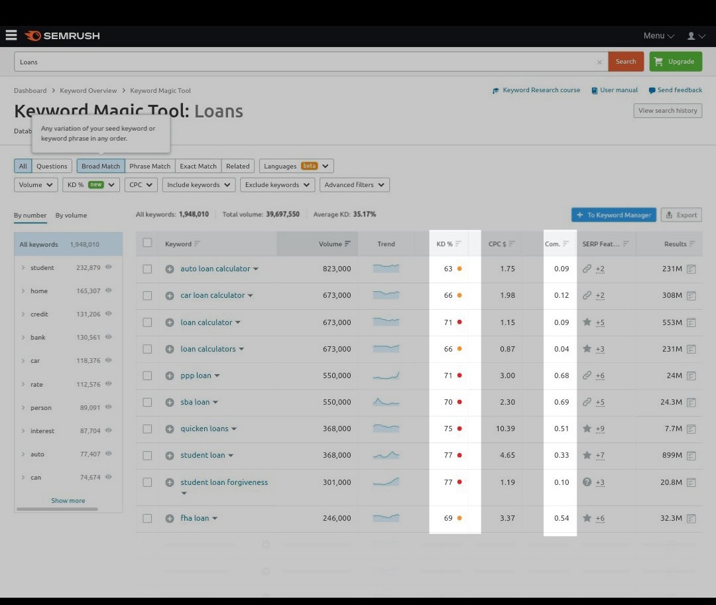The height and width of the screenshot is (605, 716).
Task: Add student loan forgiveness via plus icon
Action: coord(170,482)
